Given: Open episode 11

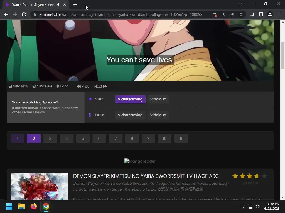Looking at the screenshot, I should [x=181, y=139].
